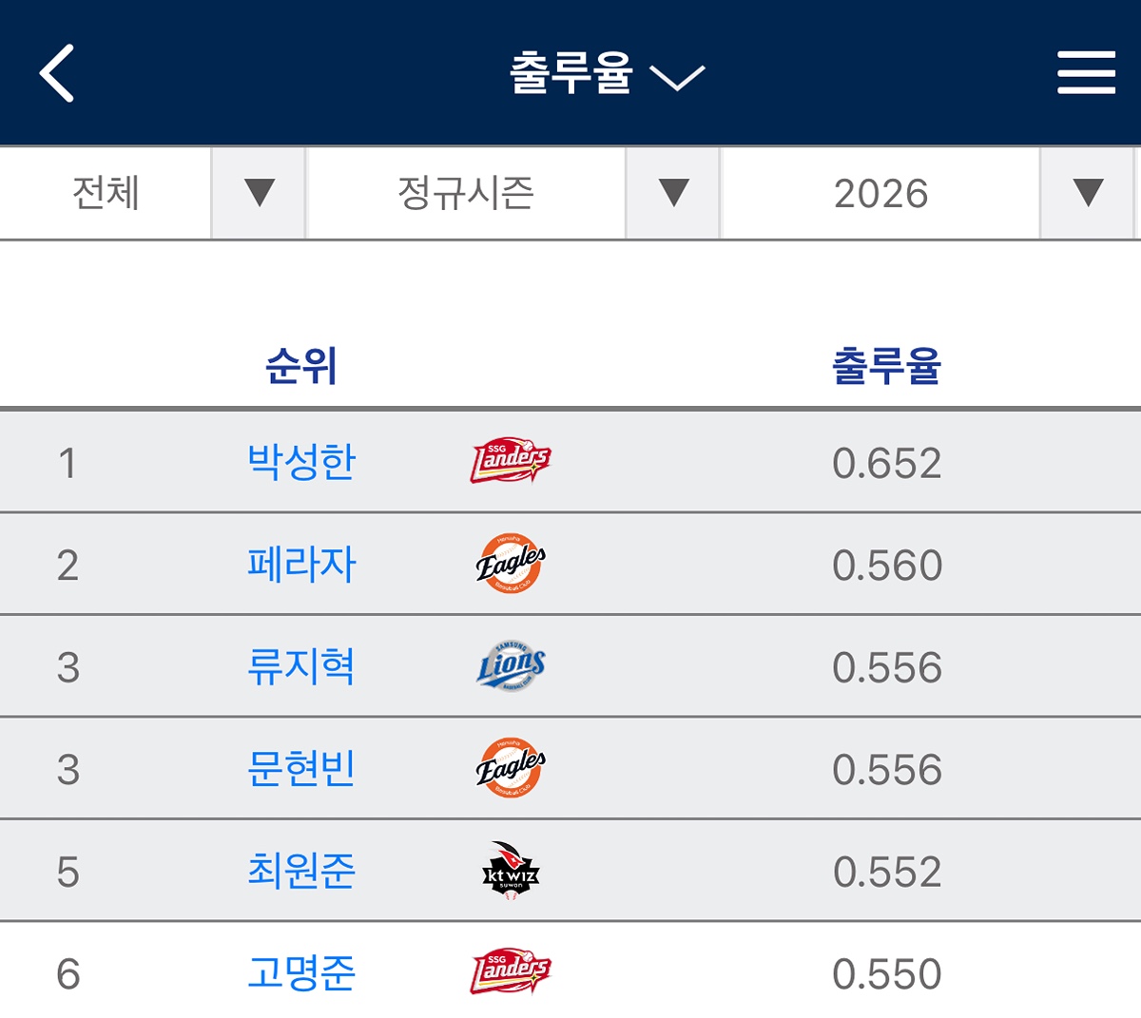Click kt wiz logo beside 최원준

[511, 871]
